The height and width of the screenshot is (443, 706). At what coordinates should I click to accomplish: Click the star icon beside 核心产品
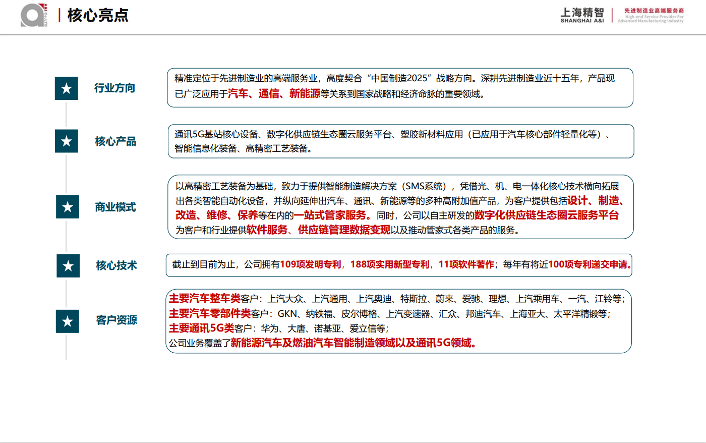67,141
